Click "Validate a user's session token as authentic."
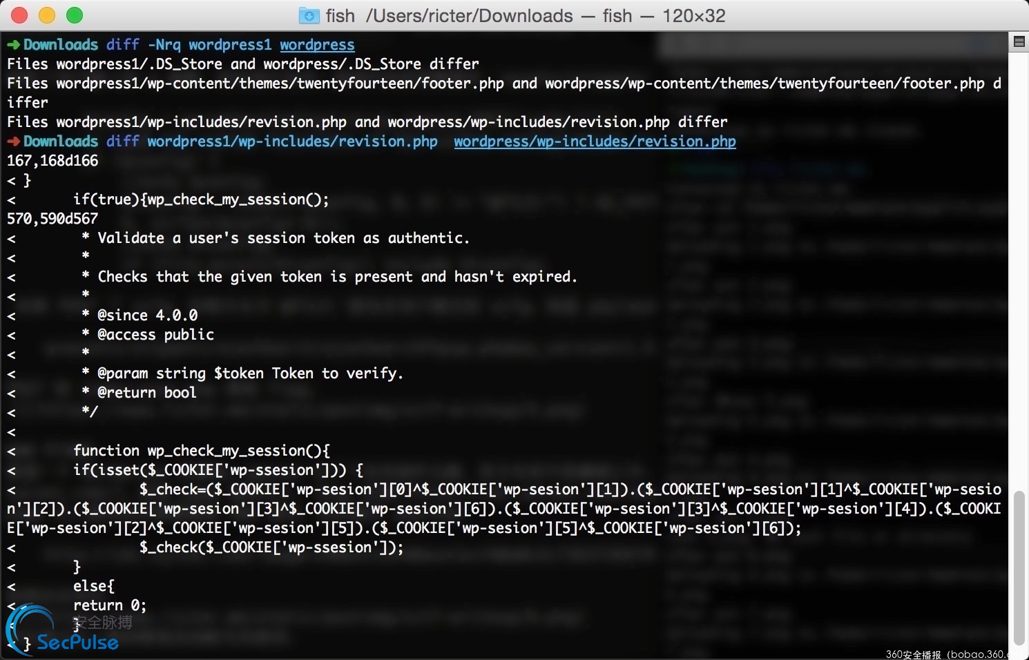The height and width of the screenshot is (660, 1029). pos(284,238)
